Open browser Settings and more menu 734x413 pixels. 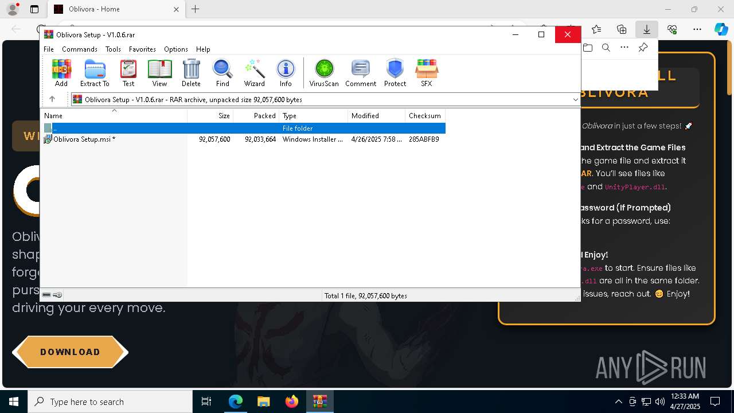(x=697, y=29)
